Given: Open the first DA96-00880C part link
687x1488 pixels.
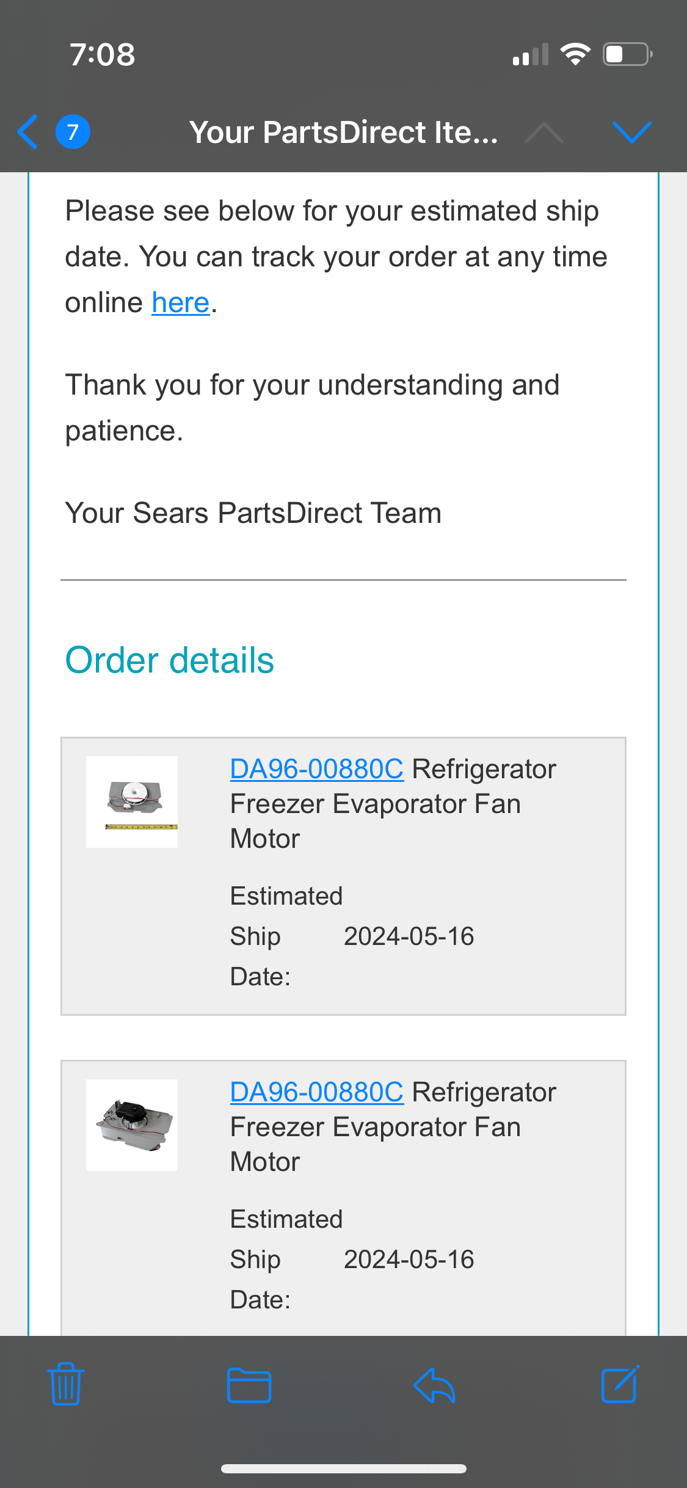Looking at the screenshot, I should point(316,769).
